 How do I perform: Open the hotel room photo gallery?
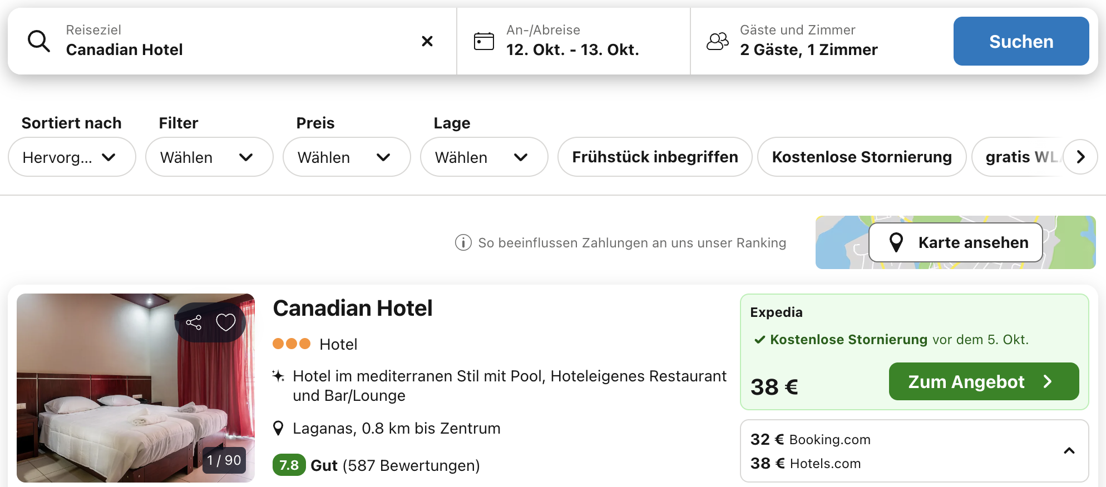(136, 388)
